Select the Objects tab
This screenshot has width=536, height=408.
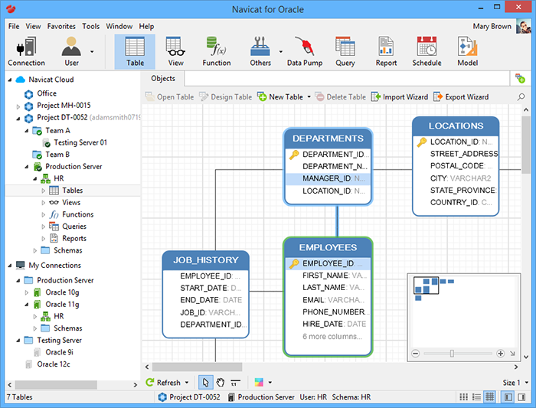coord(163,79)
